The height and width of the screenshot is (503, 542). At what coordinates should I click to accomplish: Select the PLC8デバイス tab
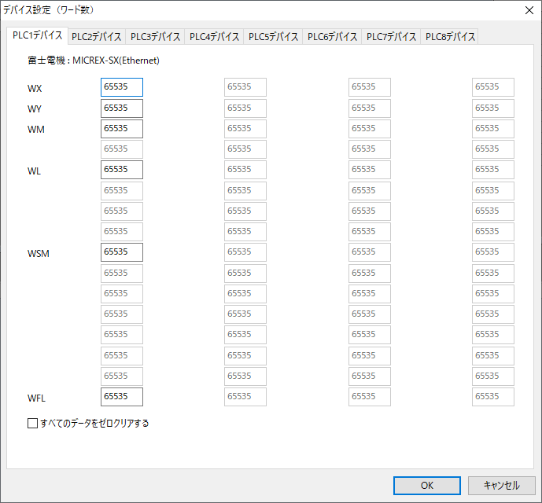[450, 37]
